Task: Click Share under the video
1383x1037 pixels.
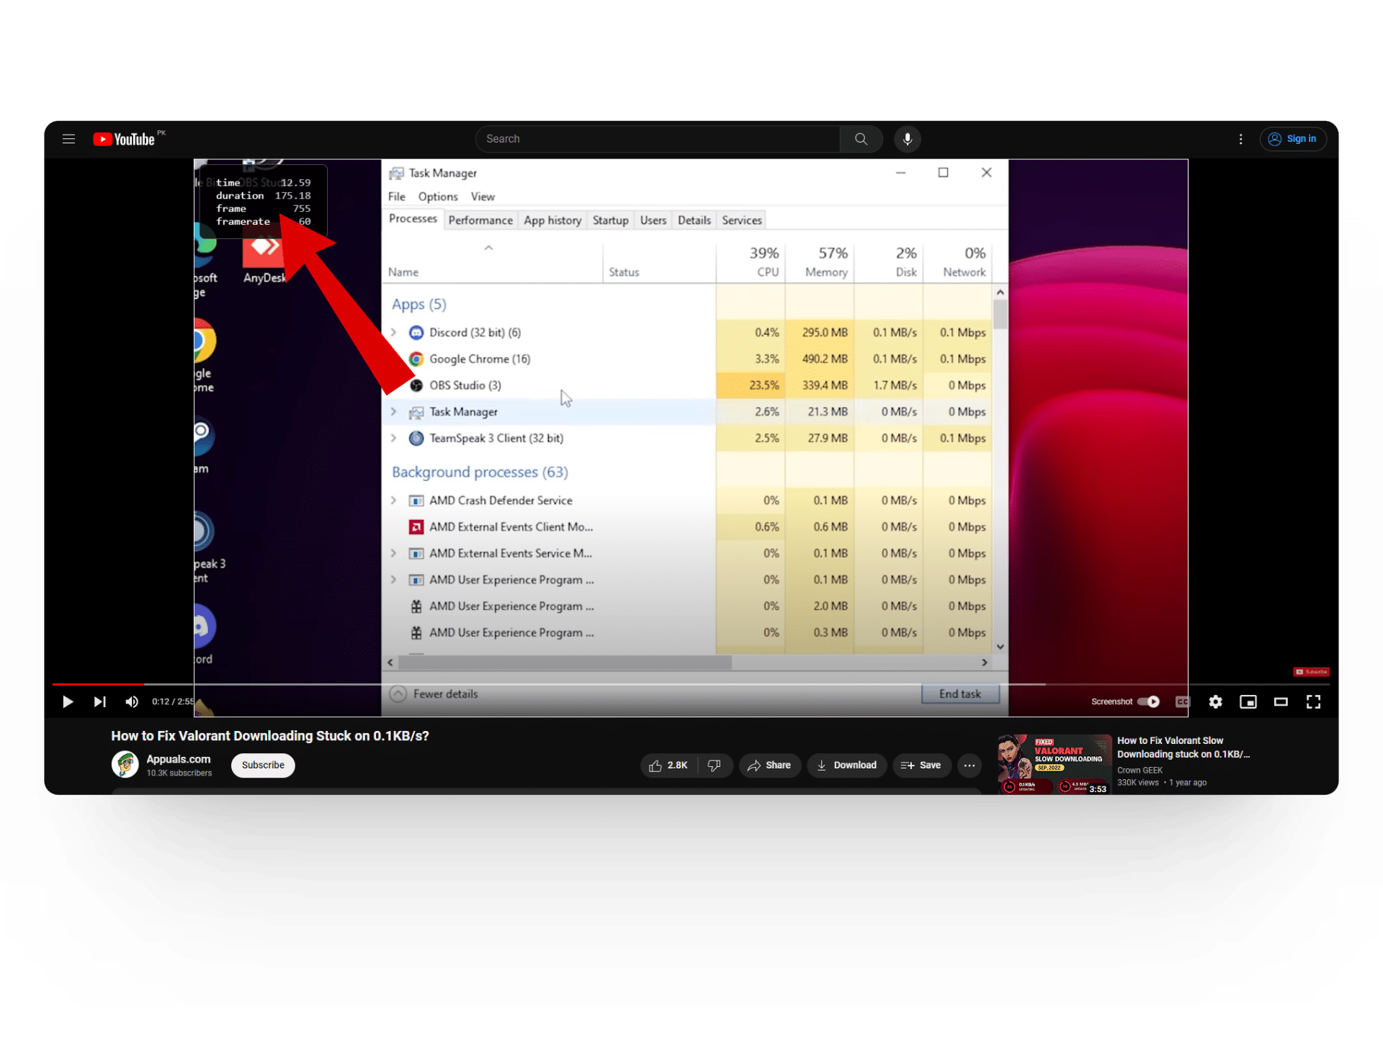Action: 769,765
